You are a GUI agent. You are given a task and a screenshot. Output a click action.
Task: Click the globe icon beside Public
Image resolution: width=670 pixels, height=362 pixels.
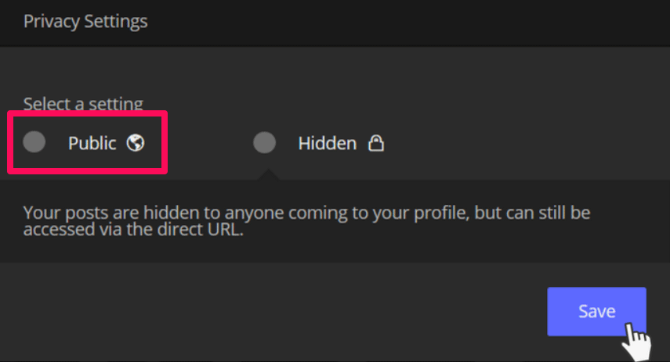pyautogui.click(x=136, y=143)
